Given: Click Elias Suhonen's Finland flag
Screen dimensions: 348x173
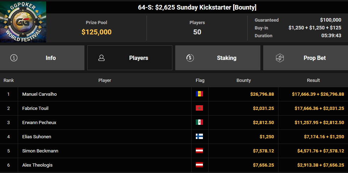Looking at the screenshot, I should 199,136.
